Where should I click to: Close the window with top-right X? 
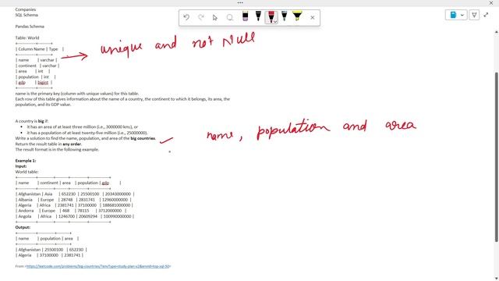click(491, 2)
